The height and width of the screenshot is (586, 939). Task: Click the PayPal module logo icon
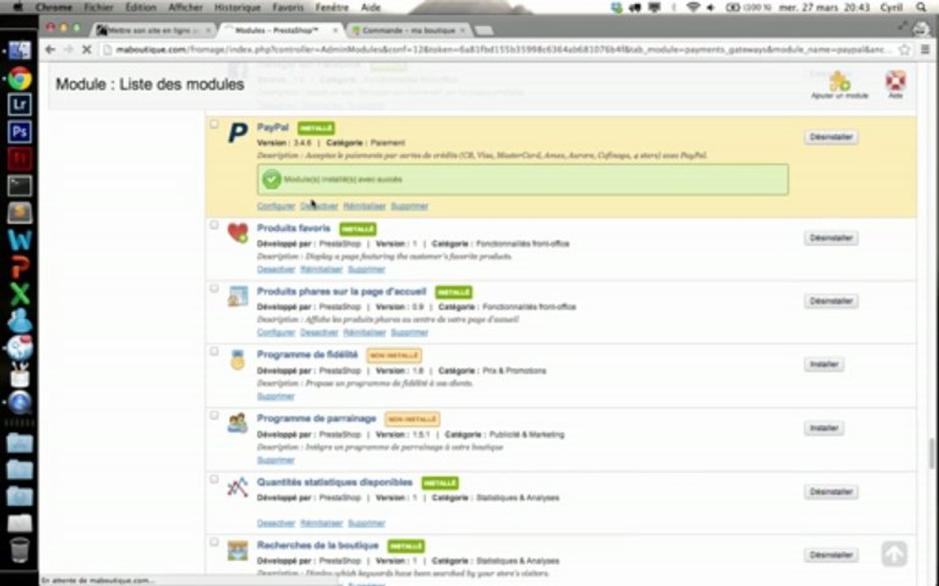tap(238, 132)
